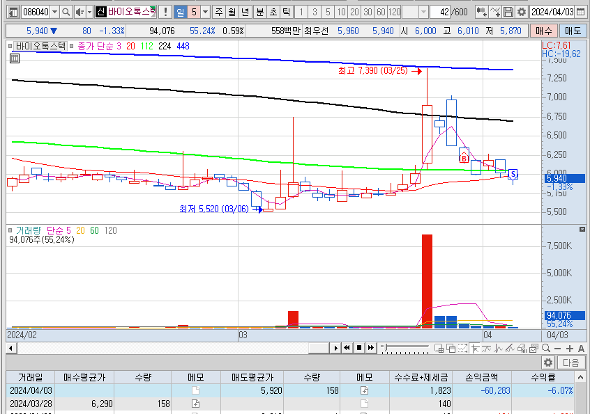Open the trade list settings gear

tap(548, 363)
